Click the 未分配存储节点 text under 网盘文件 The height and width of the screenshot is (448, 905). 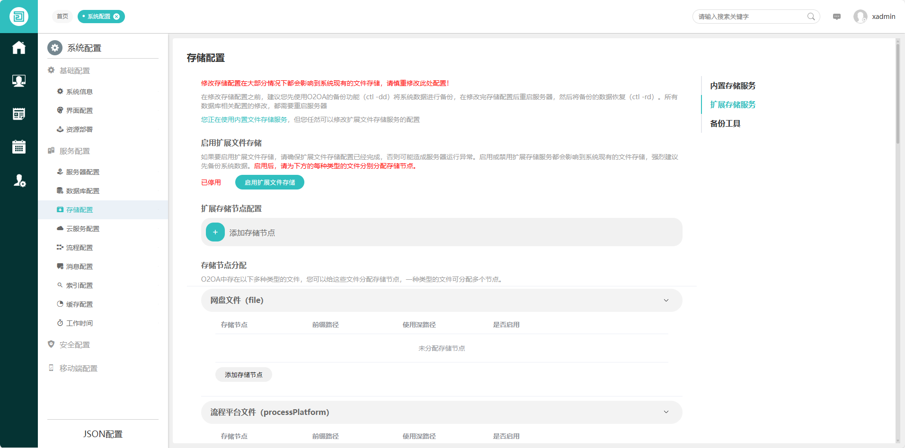[x=442, y=348]
